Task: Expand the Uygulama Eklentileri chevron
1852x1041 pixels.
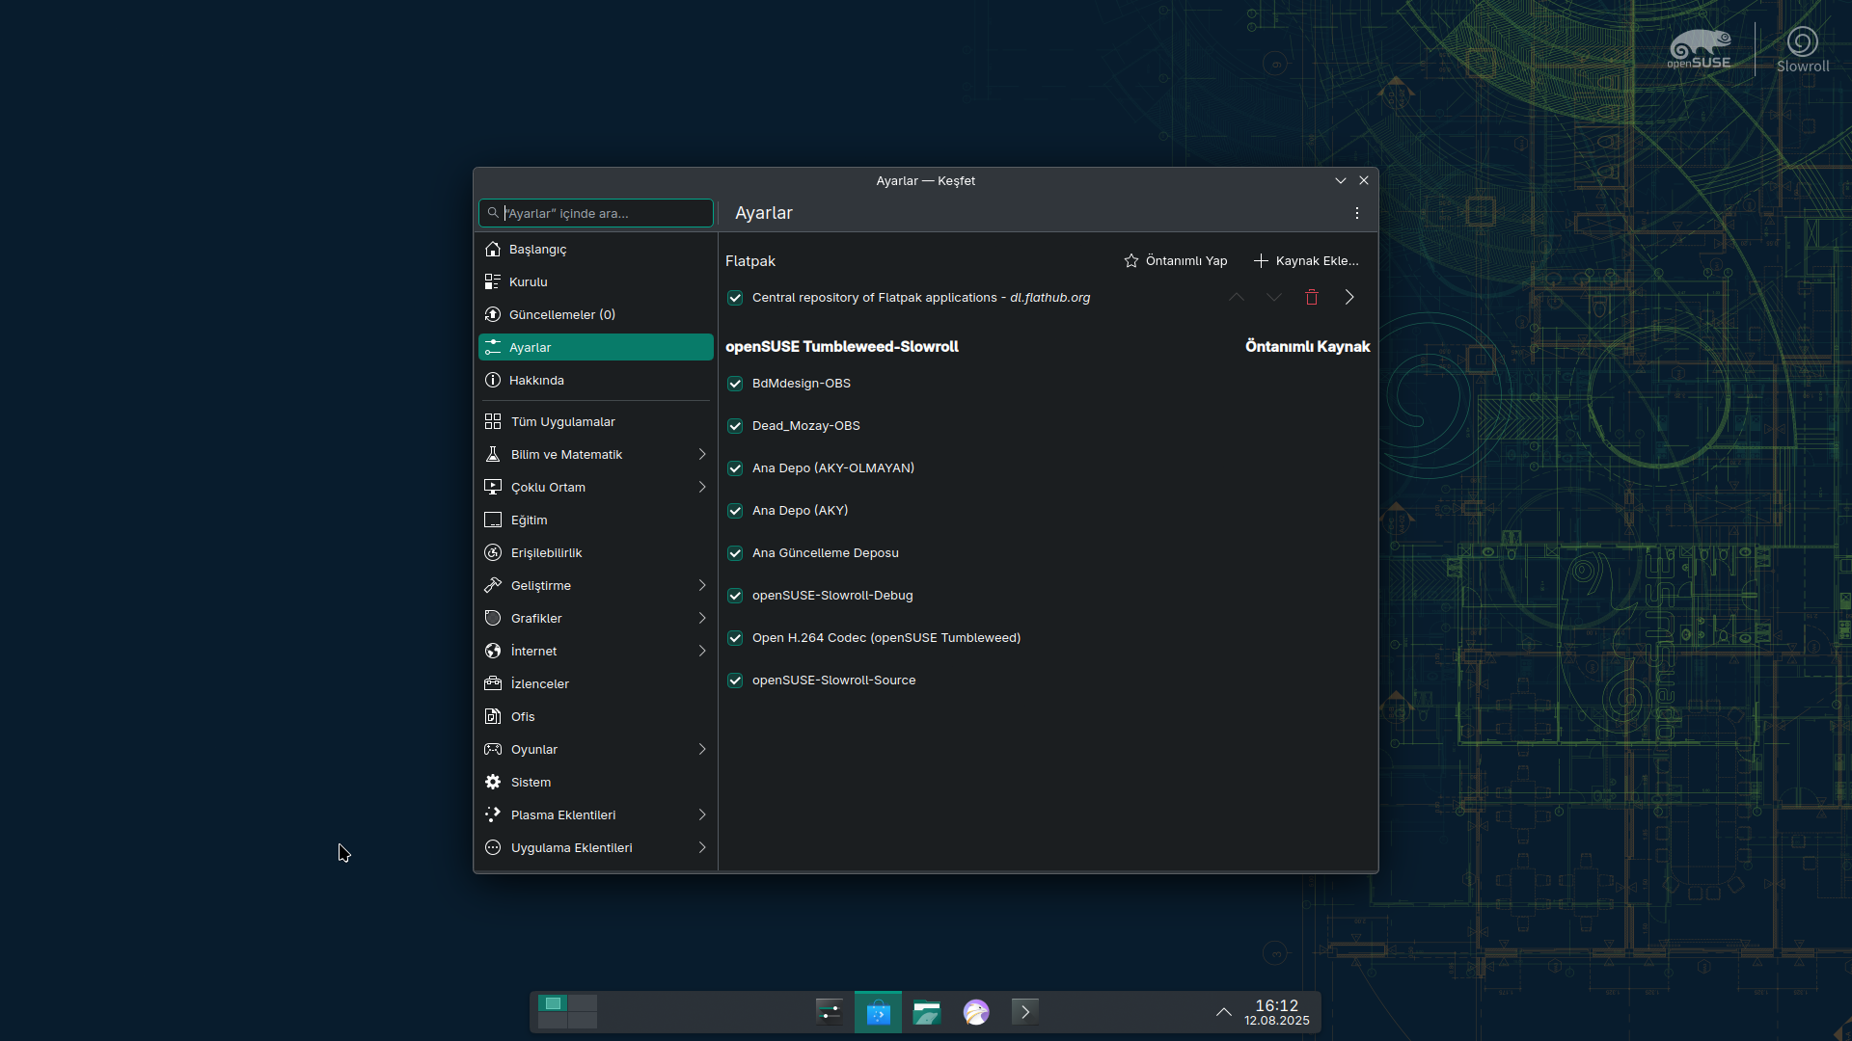Action: (702, 847)
